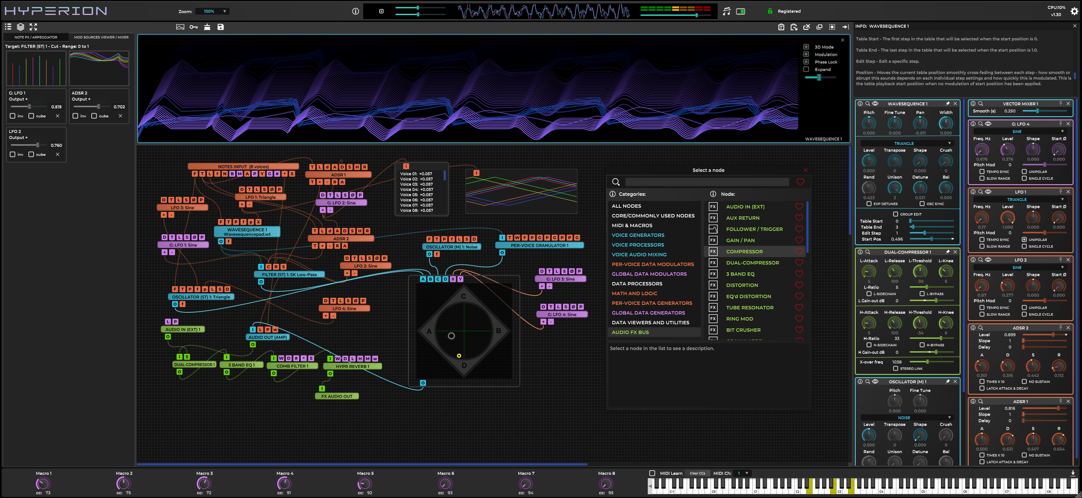Enable the 3D Mode checkbox

(806, 47)
